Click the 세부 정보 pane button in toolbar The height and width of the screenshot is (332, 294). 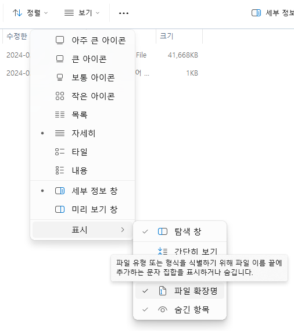tap(273, 13)
